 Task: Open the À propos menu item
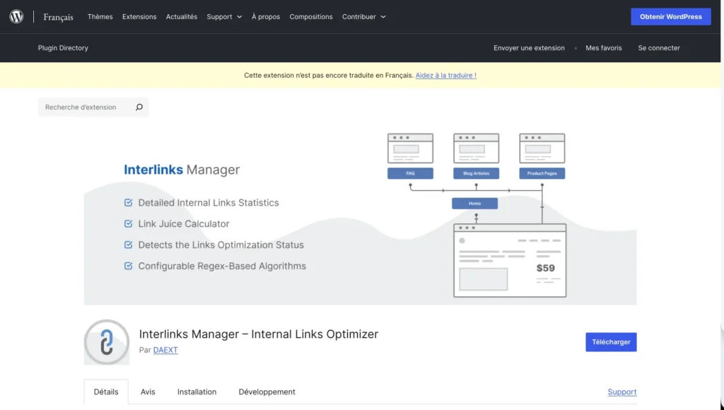click(266, 17)
